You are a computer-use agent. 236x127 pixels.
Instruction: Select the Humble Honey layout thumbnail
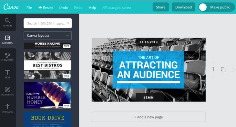pyautogui.click(x=48, y=95)
